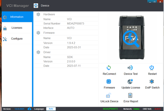Click the Device title in the header
Screen dimensions: 164x111
(x=45, y=6)
